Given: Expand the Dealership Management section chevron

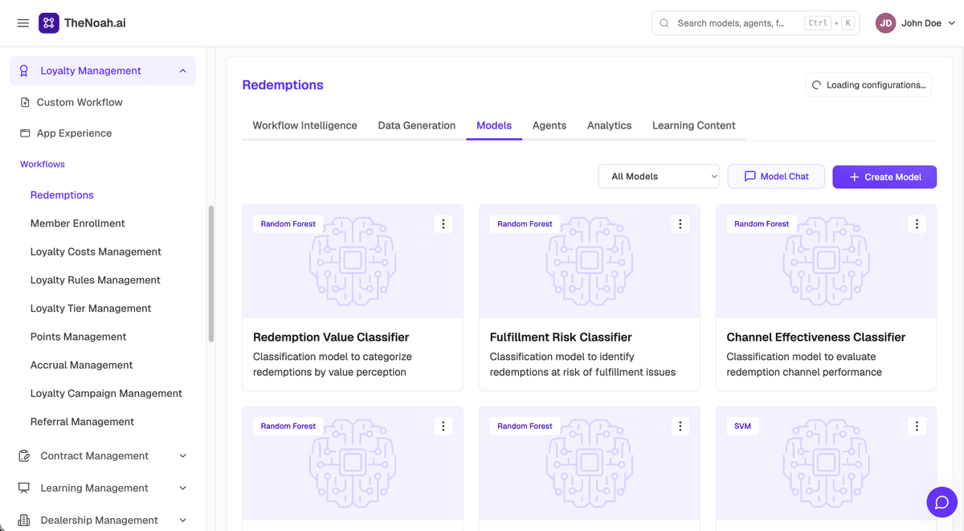Looking at the screenshot, I should (x=182, y=520).
